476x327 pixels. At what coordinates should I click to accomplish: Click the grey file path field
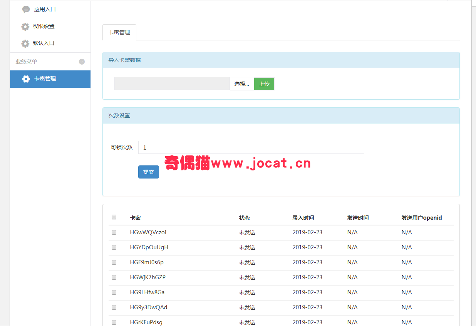(172, 84)
